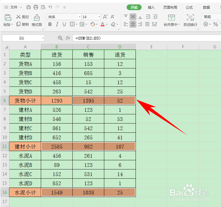Toggle Italic formatting
Image resolution: width=221 pixels, height=207 pixels.
(57, 24)
